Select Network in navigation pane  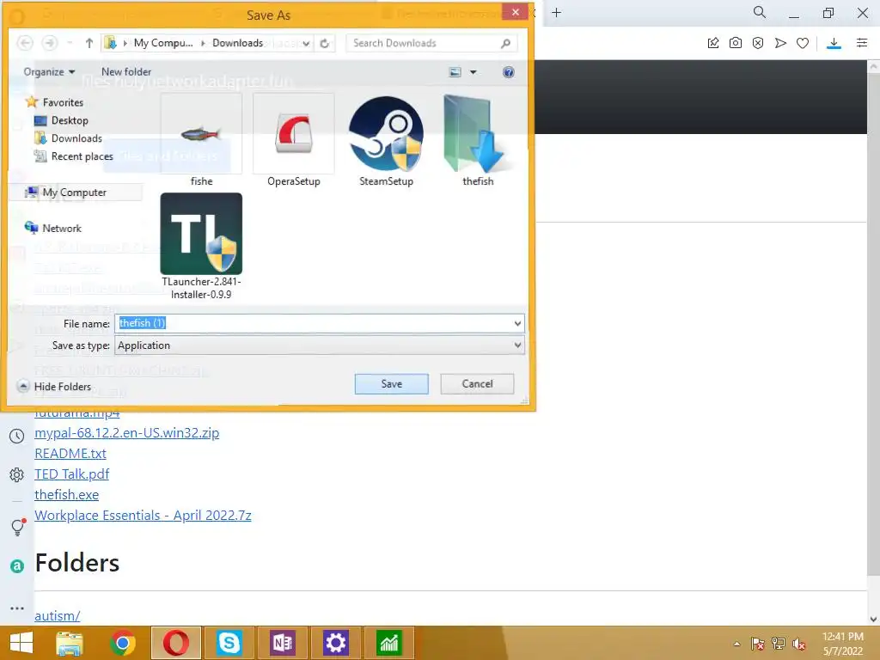pyautogui.click(x=53, y=229)
